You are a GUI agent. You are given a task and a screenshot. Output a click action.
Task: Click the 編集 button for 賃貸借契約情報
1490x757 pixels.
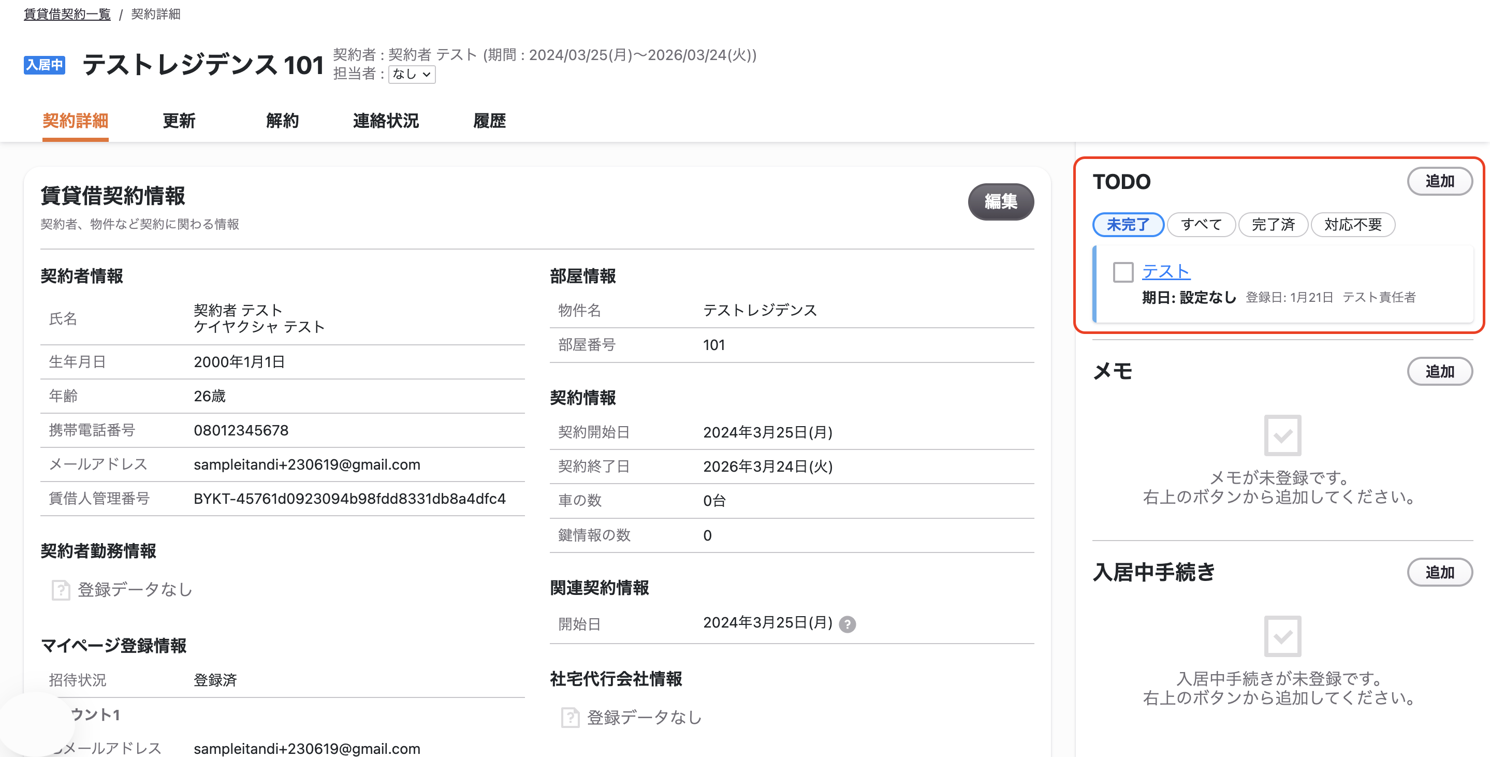[1001, 201]
